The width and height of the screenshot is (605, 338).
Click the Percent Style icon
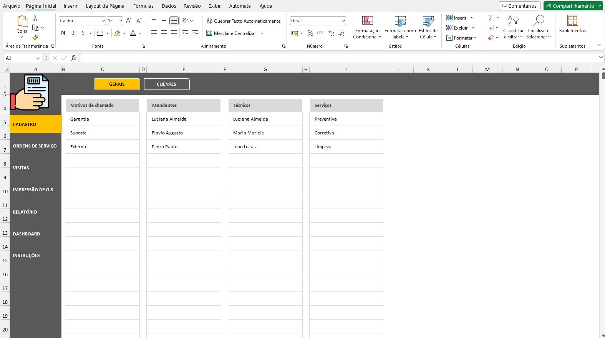(310, 33)
